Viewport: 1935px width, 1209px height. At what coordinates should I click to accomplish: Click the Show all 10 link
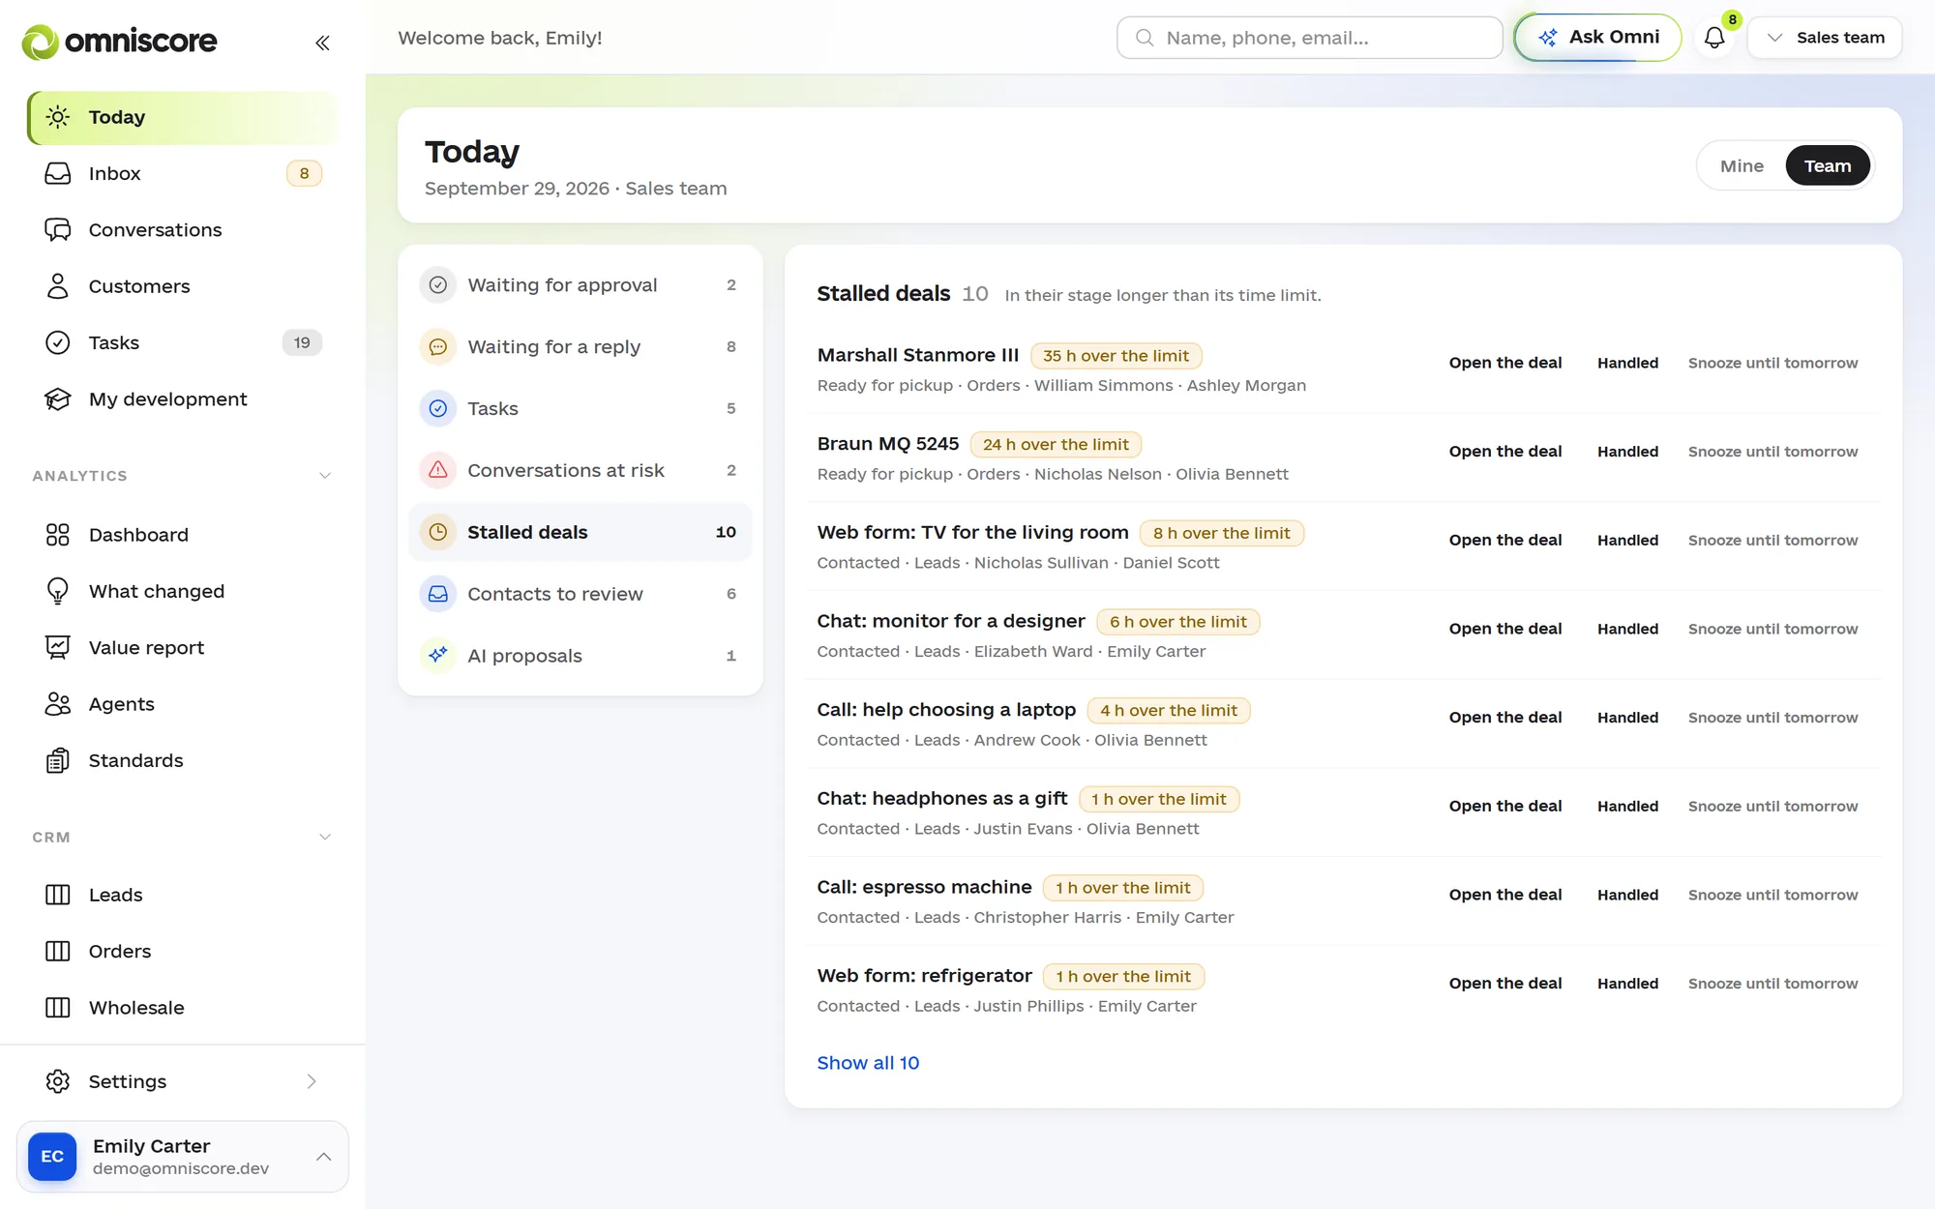pyautogui.click(x=868, y=1063)
